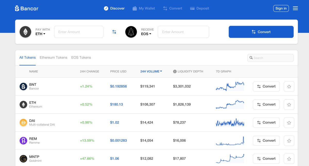
Task: Click the REM token icon
Action: pos(23,141)
